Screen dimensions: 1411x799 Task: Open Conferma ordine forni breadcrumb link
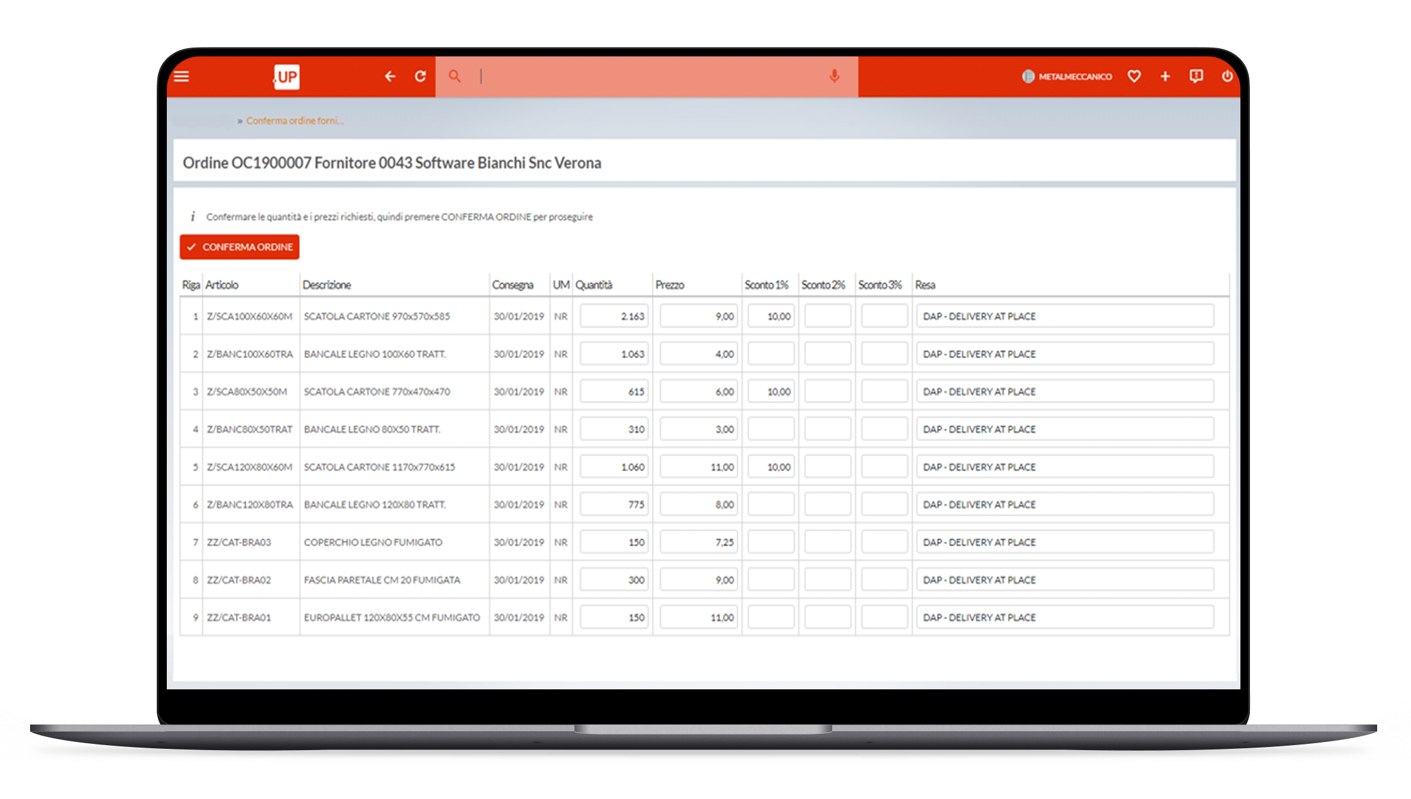294,120
